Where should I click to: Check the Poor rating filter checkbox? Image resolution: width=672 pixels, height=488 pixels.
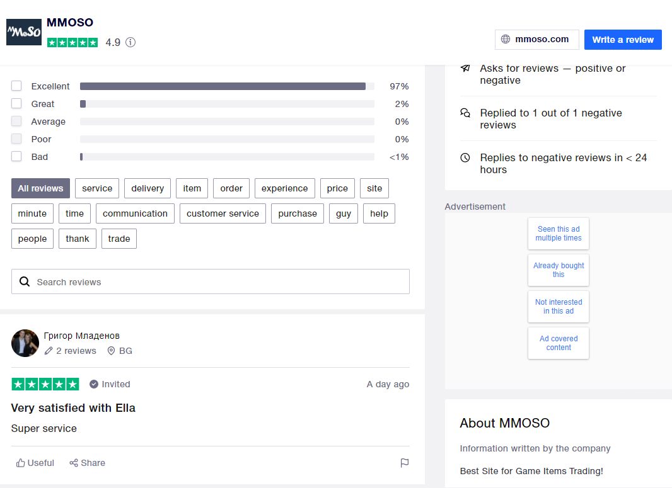[16, 139]
